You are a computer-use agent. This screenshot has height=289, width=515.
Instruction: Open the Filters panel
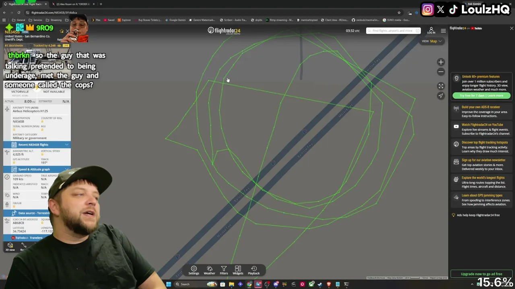click(224, 270)
